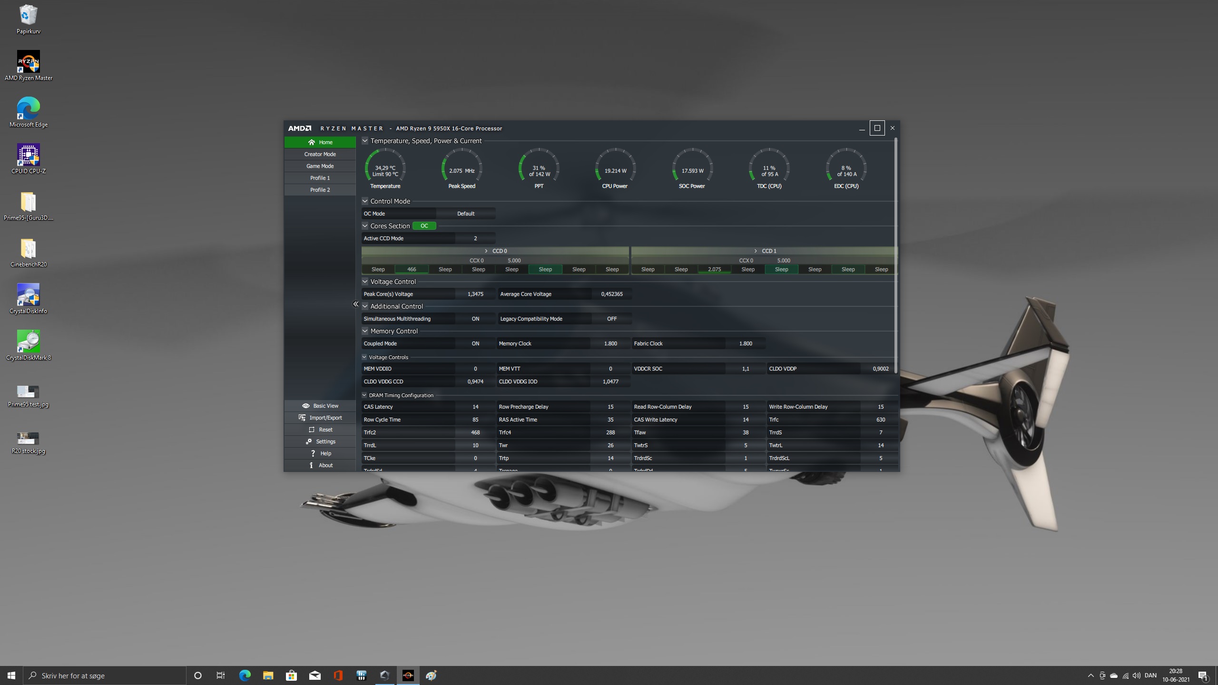Open network status in system tray
The width and height of the screenshot is (1218, 685).
coord(1125,675)
